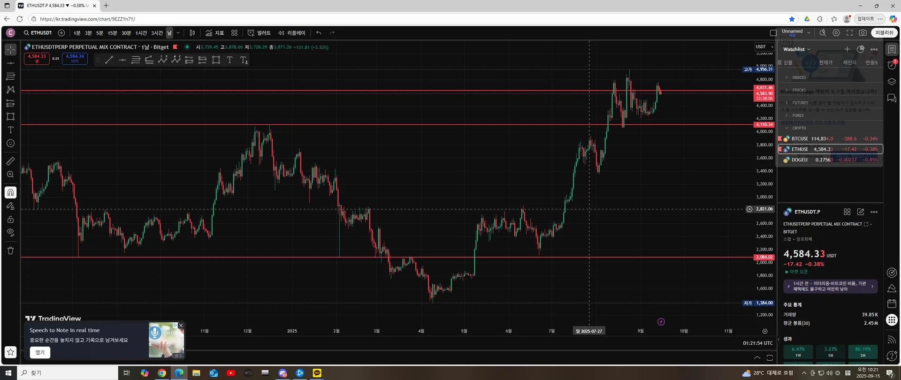The image size is (901, 380).
Task: Click the 퍼블리쉬 publish button
Action: coord(885,33)
